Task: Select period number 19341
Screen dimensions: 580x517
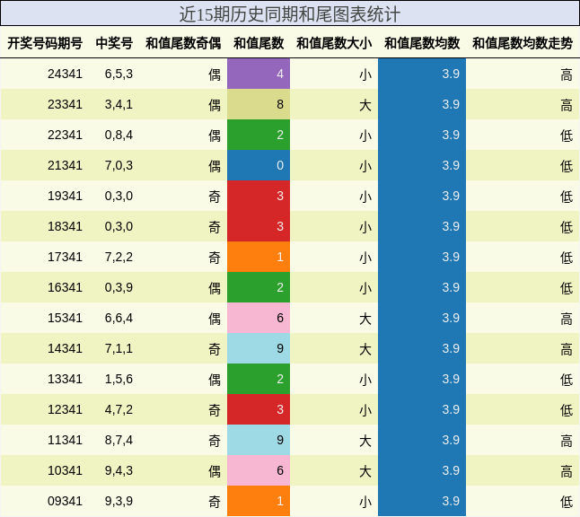Action: pyautogui.click(x=65, y=196)
